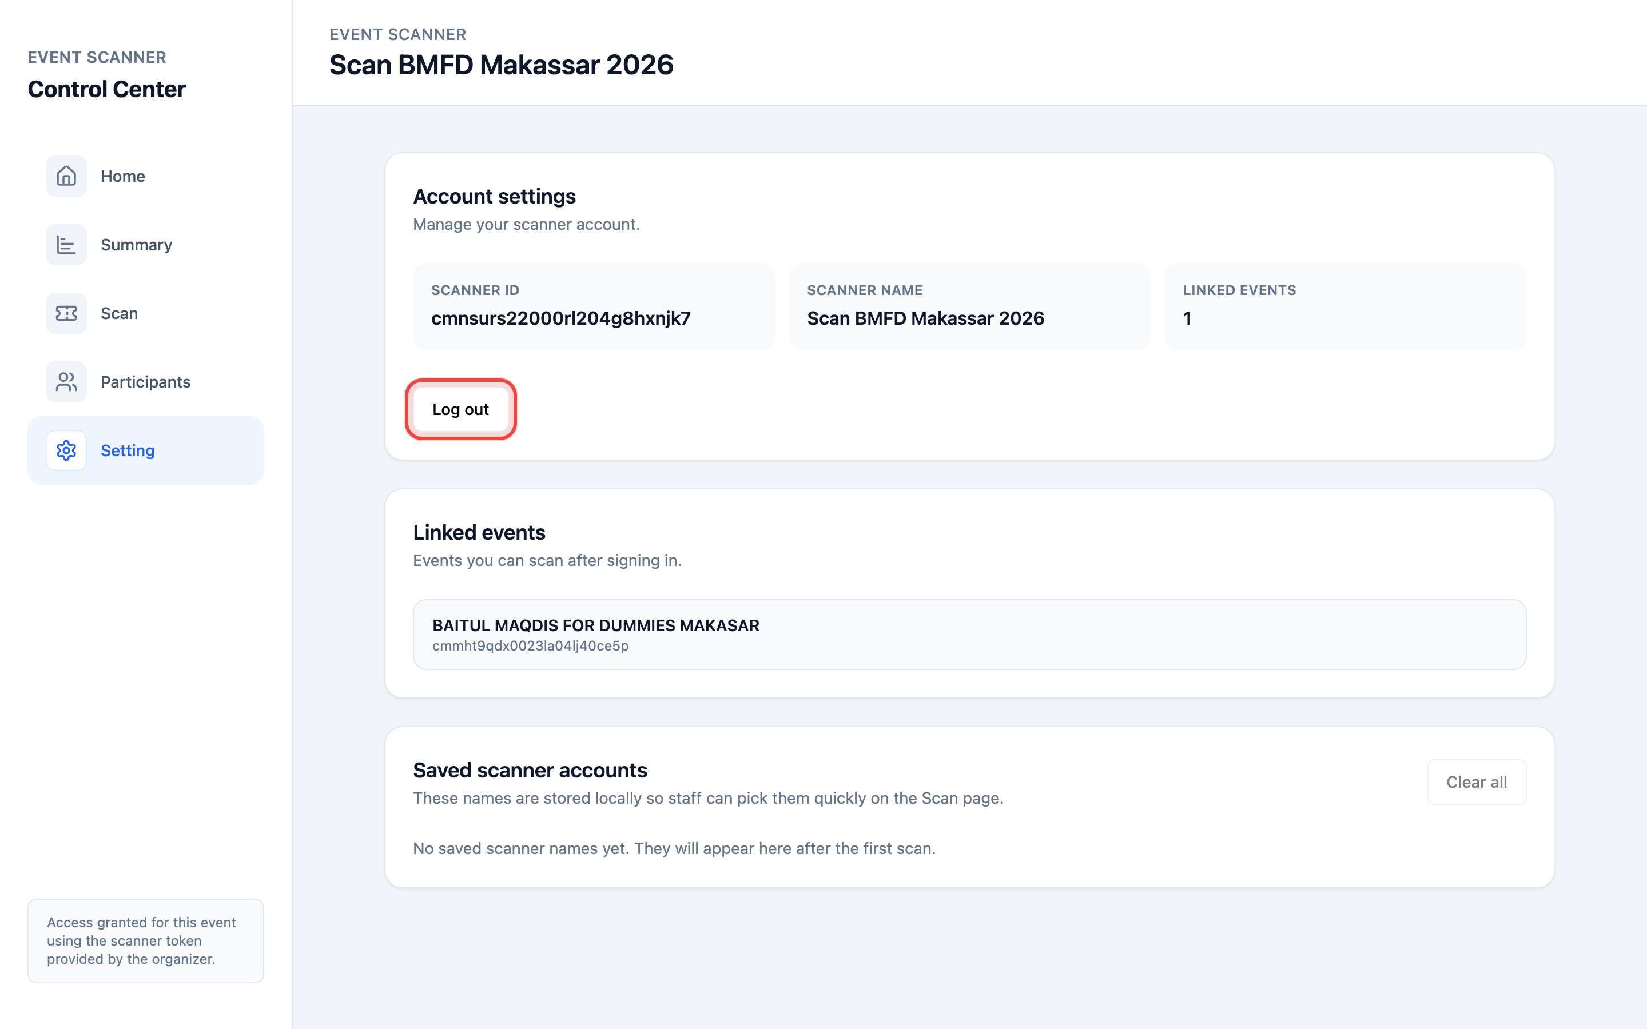Click the 'No saved scanner names yet' message
The height and width of the screenshot is (1029, 1647).
coord(674,849)
